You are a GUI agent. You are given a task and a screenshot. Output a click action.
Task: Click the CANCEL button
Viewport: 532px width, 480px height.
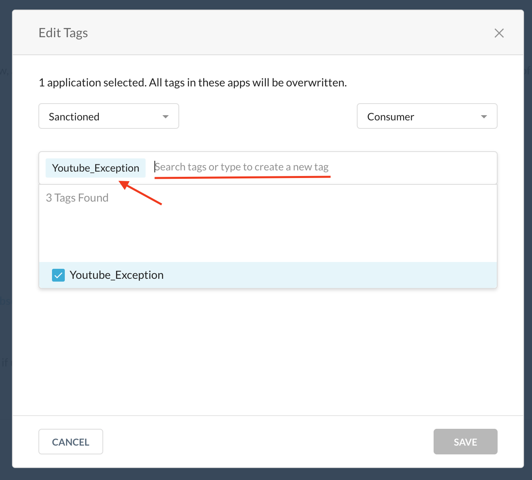[71, 442]
